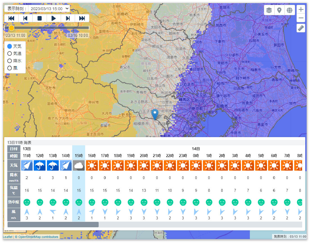Activate the ruler measurement tool
This screenshot has width=310, height=243.
tap(301, 28)
